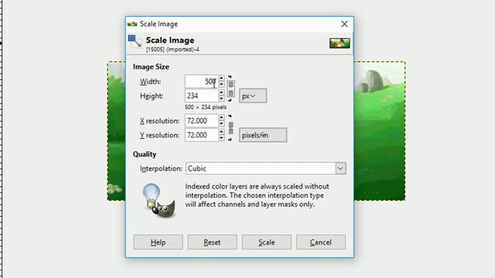Increase X resolution with the up arrow

(221, 117)
